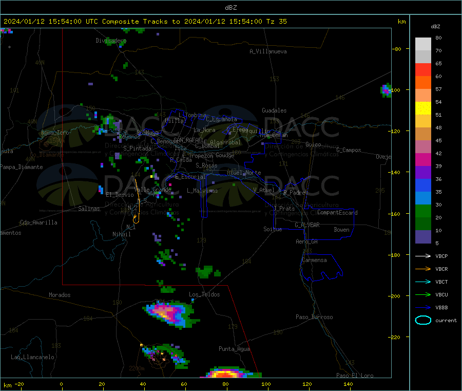Click the 'dBZ' title at the top
Viewport: 462px width, 391px height.
tap(230, 8)
